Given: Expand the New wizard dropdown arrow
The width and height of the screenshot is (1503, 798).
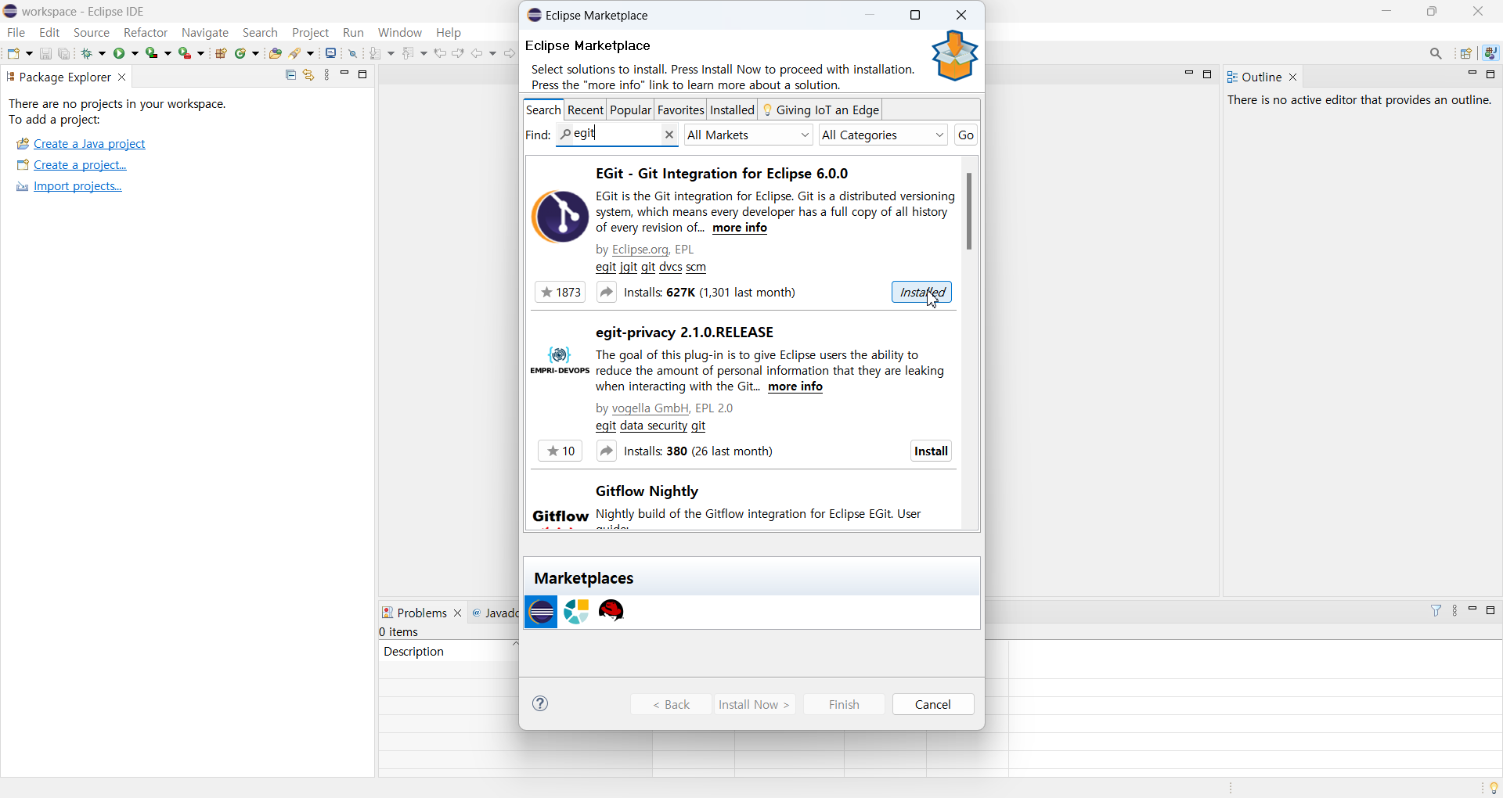Looking at the screenshot, I should click(x=29, y=54).
